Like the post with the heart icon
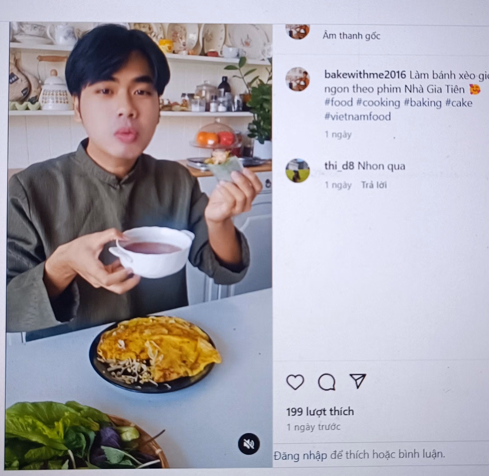489x476 pixels. click(x=295, y=382)
